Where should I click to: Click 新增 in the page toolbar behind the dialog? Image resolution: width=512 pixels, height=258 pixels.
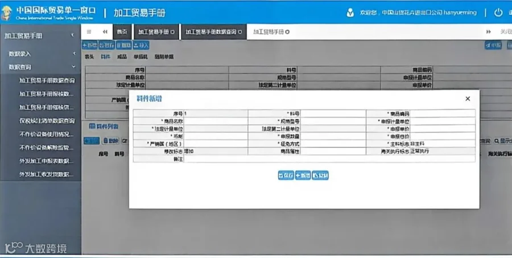click(x=89, y=45)
